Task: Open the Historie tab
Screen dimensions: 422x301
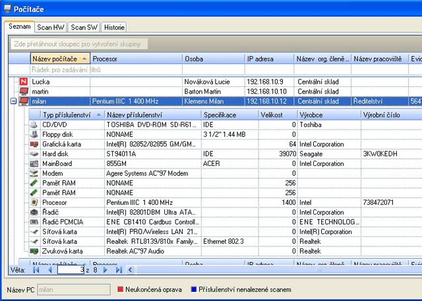Action: (x=114, y=28)
